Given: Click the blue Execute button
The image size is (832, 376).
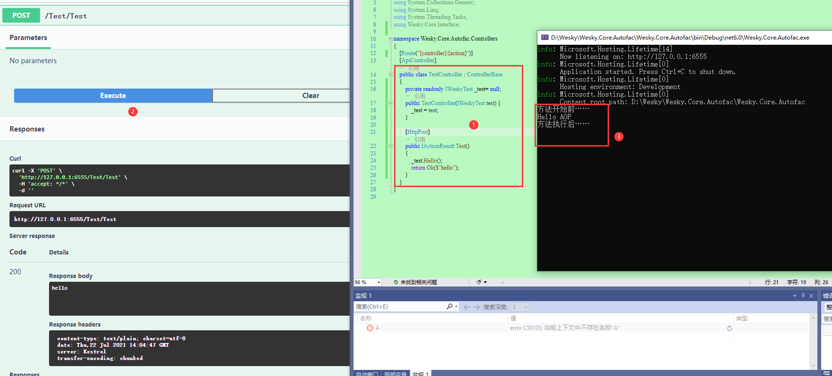Looking at the screenshot, I should click(113, 96).
